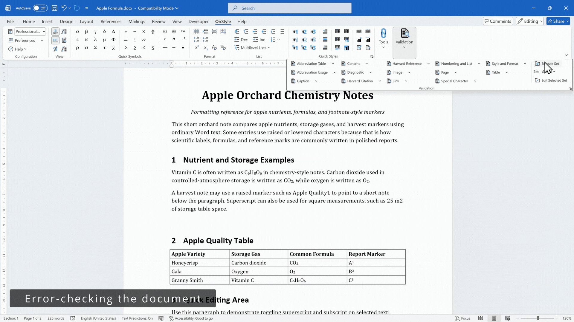Click the Undo arrow icon
574x322 pixels.
(64, 8)
